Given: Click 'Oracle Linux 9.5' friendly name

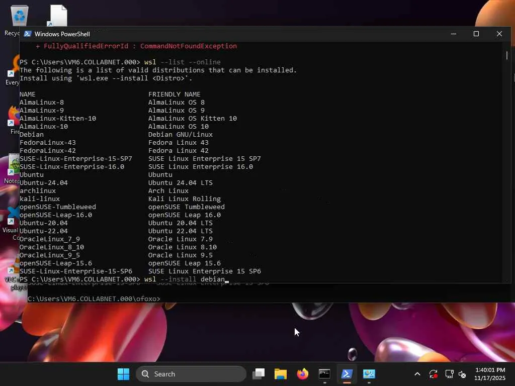Looking at the screenshot, I should click(x=181, y=255).
